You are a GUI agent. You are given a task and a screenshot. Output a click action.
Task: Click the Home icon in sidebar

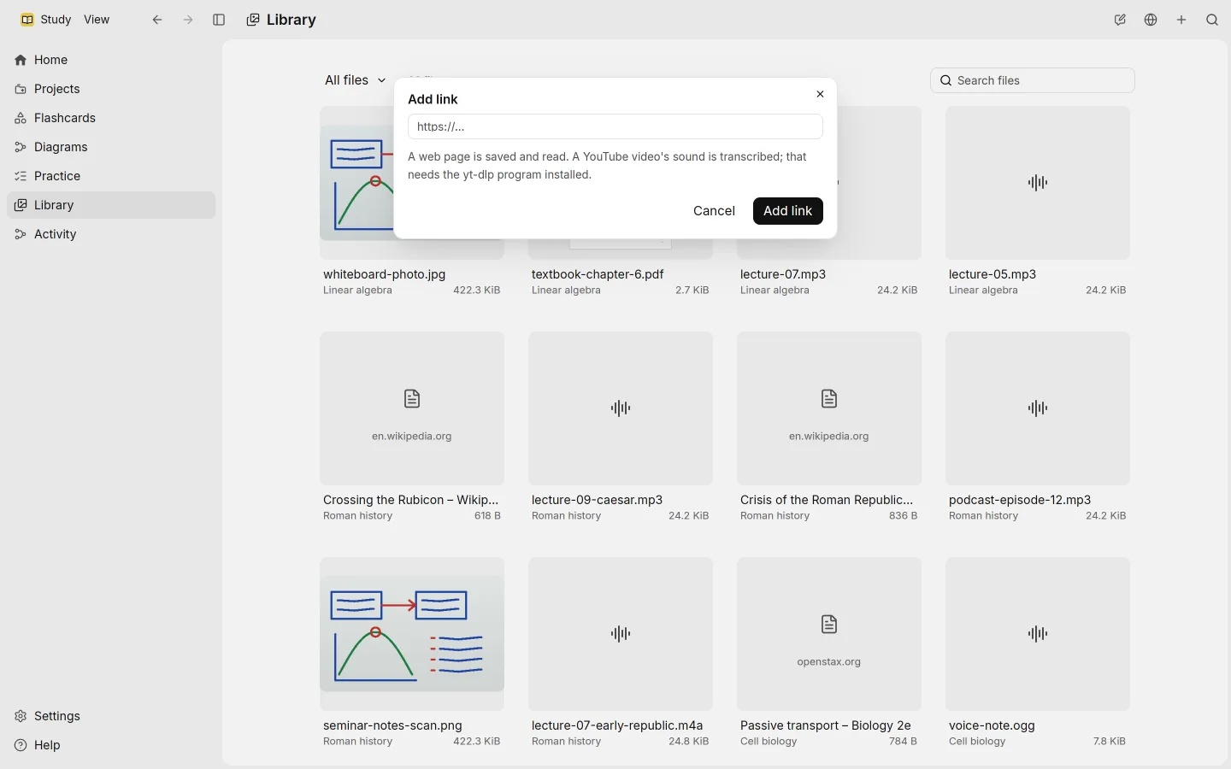[21, 60]
